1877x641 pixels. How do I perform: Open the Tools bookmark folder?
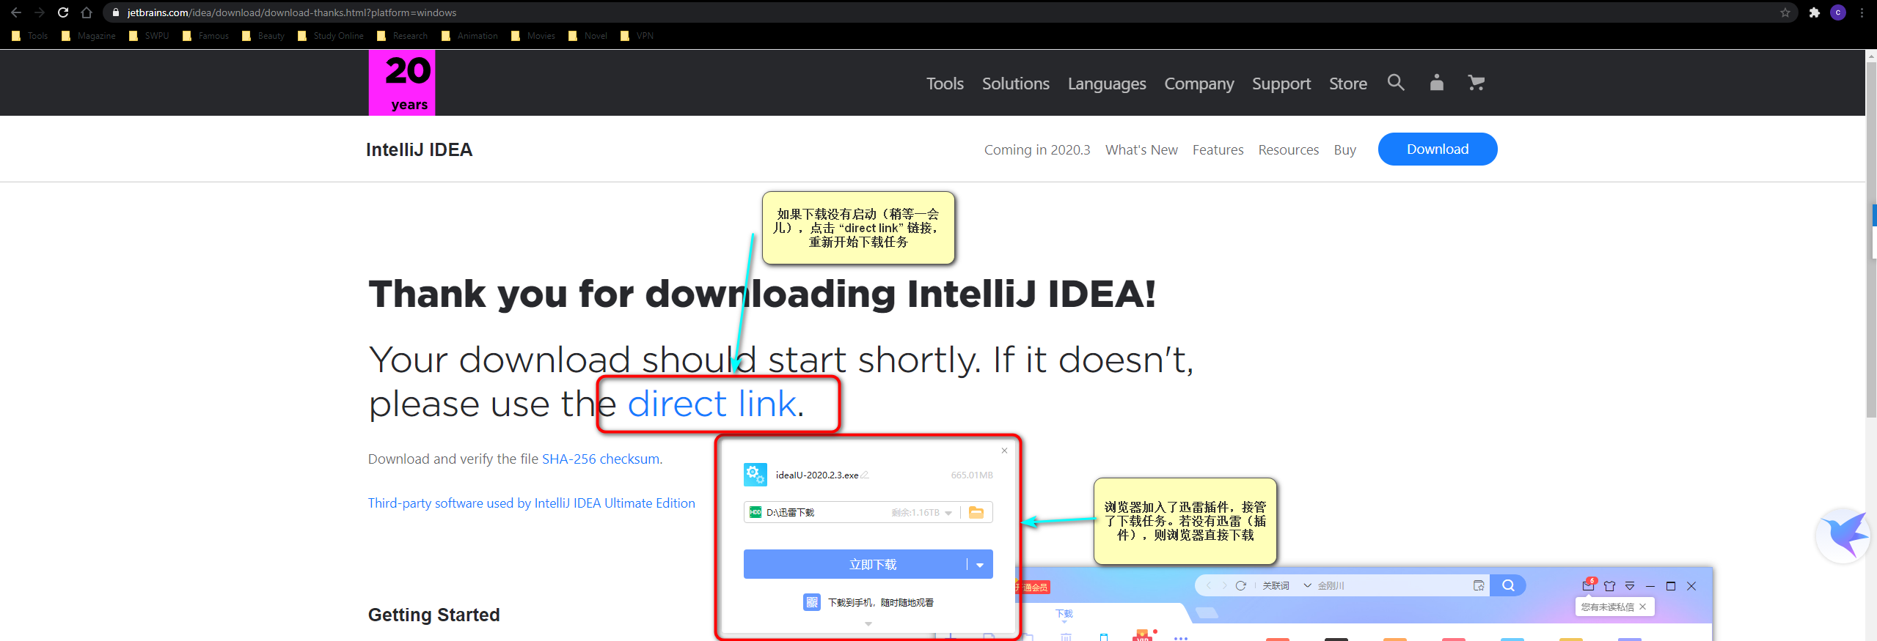(x=30, y=36)
